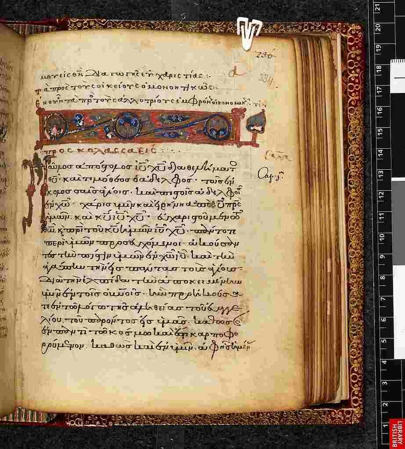This screenshot has width=405, height=449.
Task: Click the British Library logo
Action: (x=397, y=433)
